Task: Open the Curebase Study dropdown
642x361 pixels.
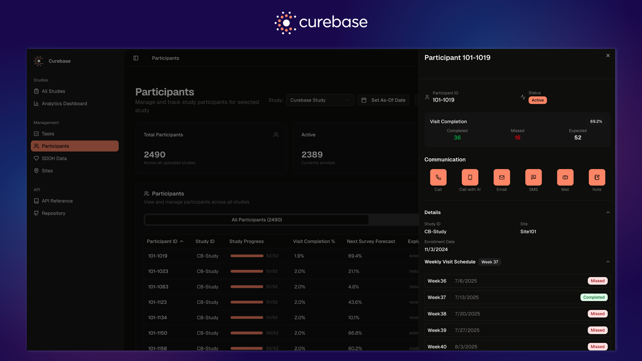Action: click(320, 100)
